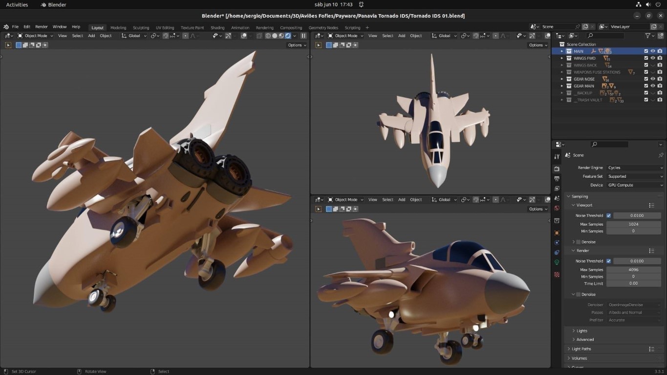Screen dimensions: 667x375
Task: Expand the Light Paths panel
Action: pos(581,349)
